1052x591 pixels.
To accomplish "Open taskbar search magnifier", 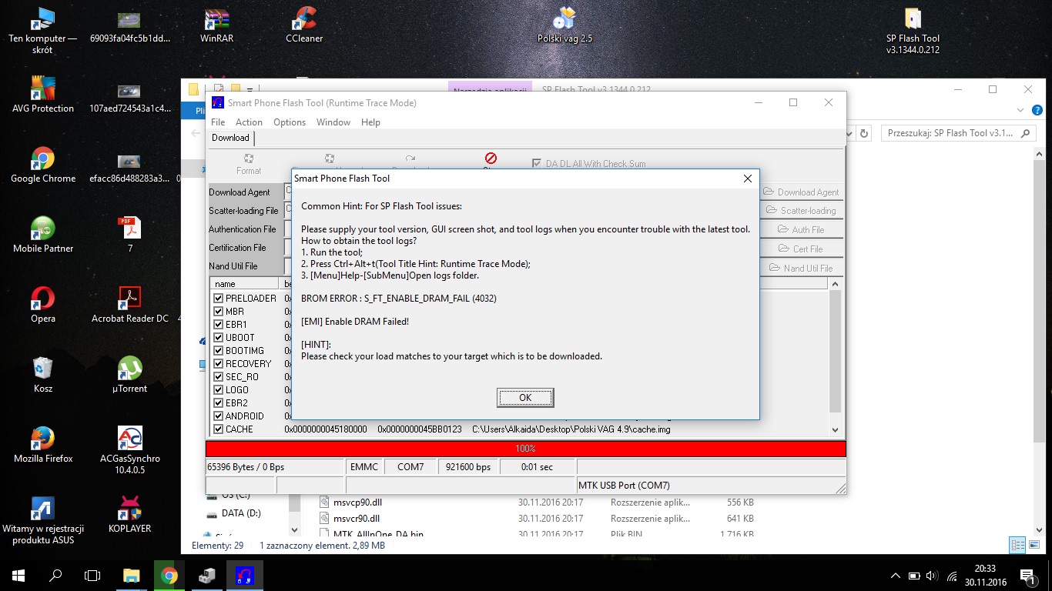I will tap(55, 575).
